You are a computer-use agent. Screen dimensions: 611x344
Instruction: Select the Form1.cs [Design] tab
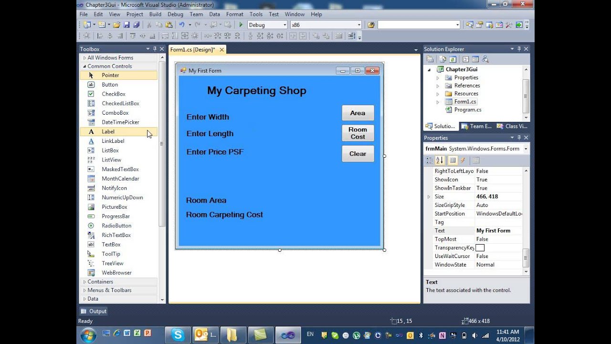[x=192, y=50]
